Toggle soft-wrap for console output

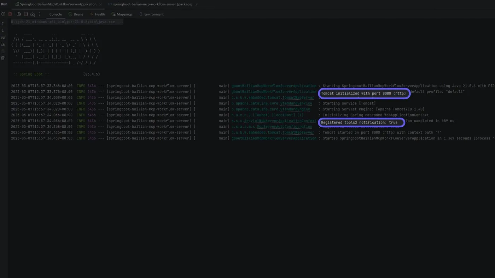3,37
